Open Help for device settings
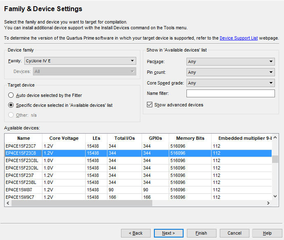This screenshot has width=284, height=240. (267, 233)
